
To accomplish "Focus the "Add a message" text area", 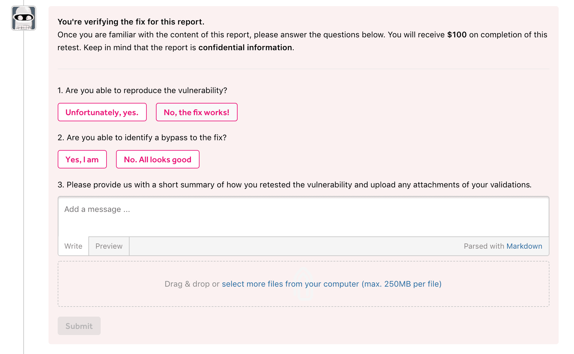I will pyautogui.click(x=303, y=216).
